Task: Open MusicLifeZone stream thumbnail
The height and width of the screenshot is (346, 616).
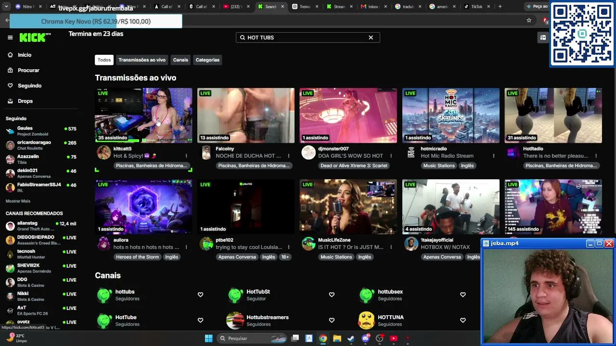Action: pos(348,207)
